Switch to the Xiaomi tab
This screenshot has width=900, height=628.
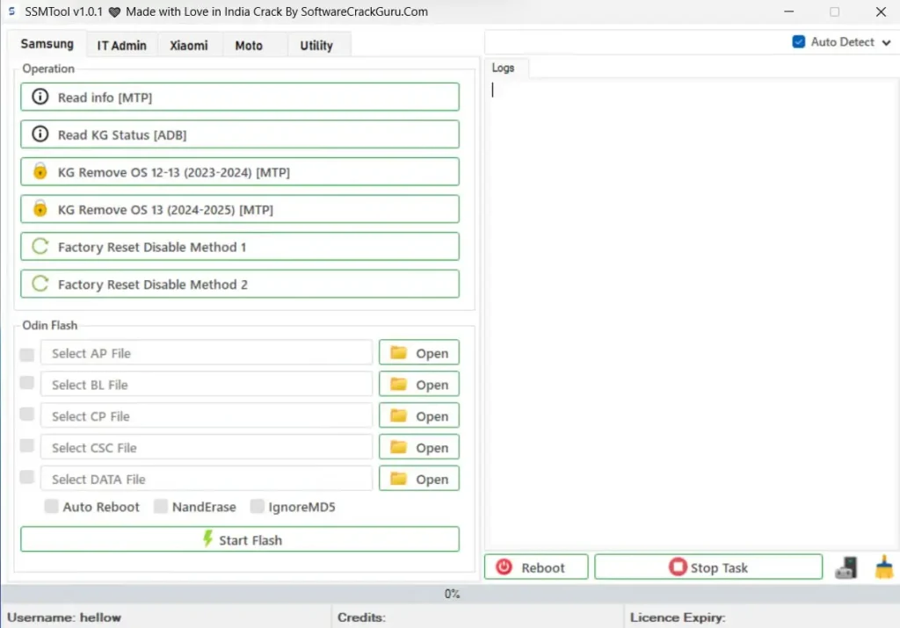click(x=189, y=46)
